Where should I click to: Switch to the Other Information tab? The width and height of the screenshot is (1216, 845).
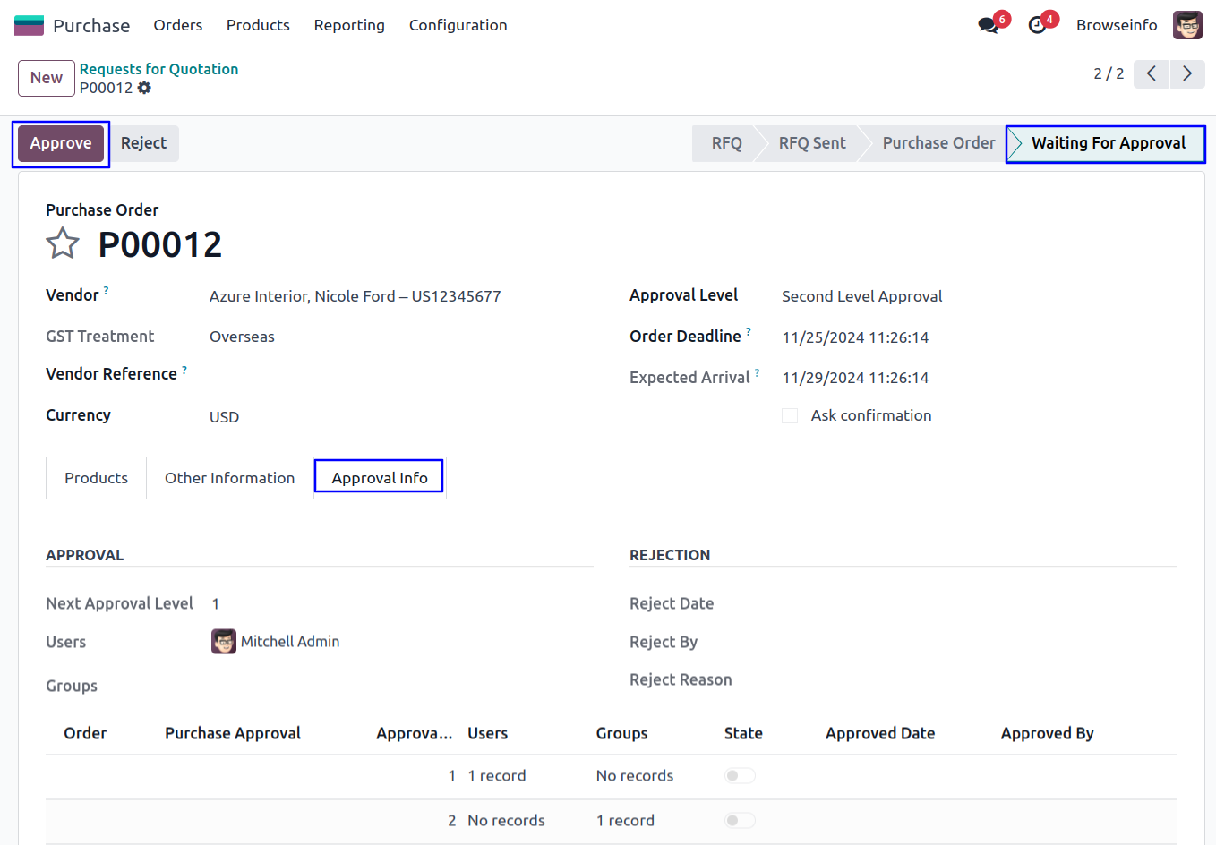tap(229, 478)
